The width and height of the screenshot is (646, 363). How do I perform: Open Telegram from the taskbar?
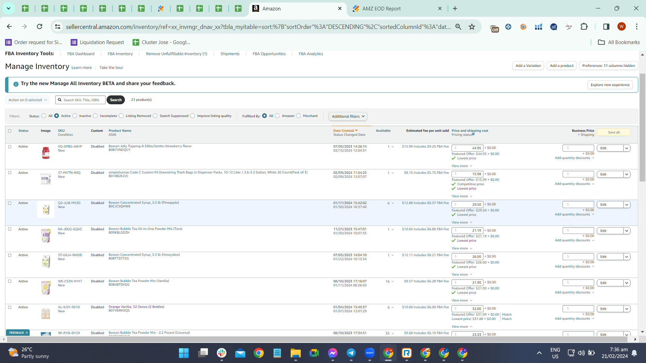pos(351,353)
